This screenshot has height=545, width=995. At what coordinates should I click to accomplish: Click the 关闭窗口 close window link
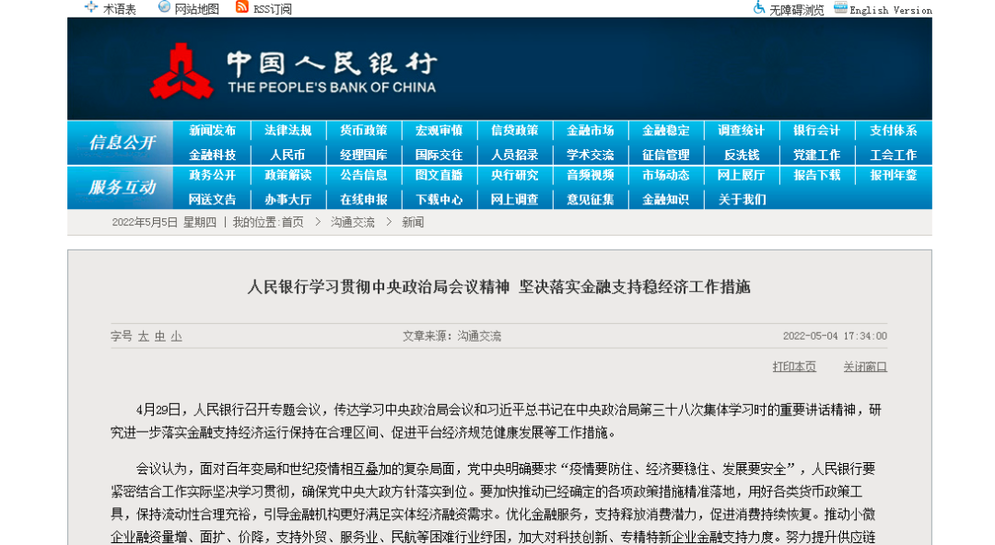pyautogui.click(x=864, y=366)
